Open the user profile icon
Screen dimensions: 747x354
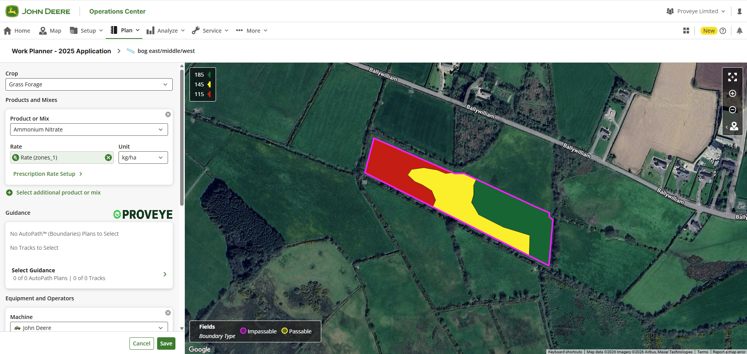pos(740,11)
